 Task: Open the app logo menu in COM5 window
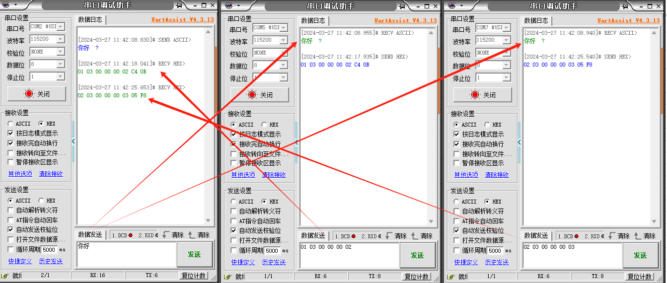229,5
